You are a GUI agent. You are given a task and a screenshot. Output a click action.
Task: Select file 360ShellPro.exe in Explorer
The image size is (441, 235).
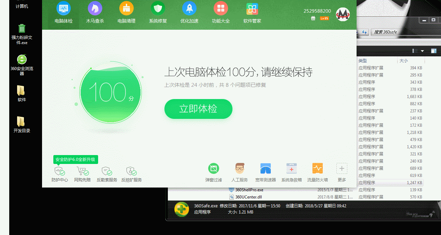[250, 190]
